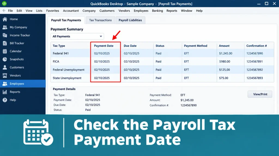Click the Reports bar chart icon
Viewport: 279px width, 156px height.
5,92
